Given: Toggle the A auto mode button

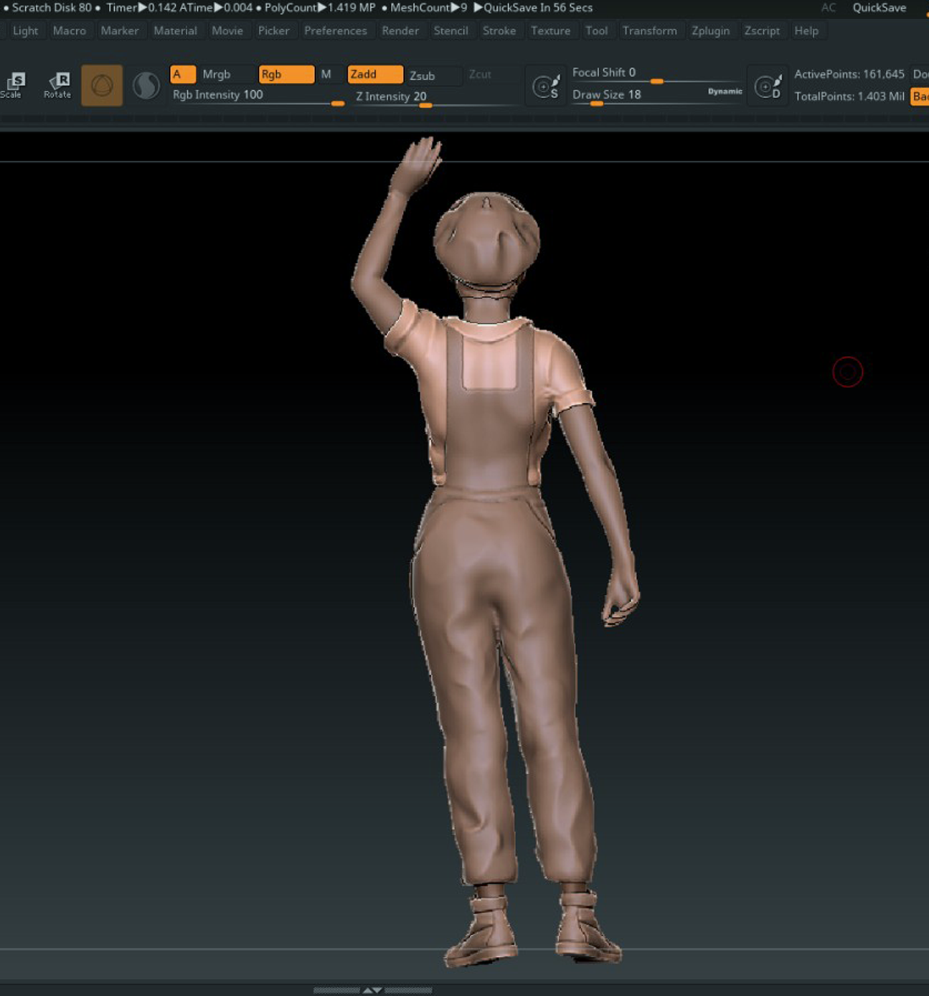Looking at the screenshot, I should pyautogui.click(x=182, y=74).
